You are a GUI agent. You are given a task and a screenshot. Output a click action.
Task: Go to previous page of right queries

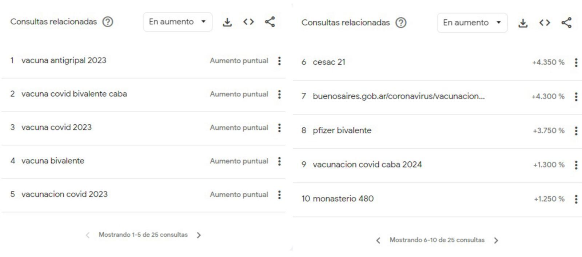(x=378, y=240)
